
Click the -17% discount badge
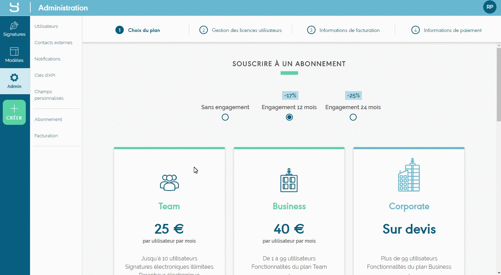tap(290, 96)
